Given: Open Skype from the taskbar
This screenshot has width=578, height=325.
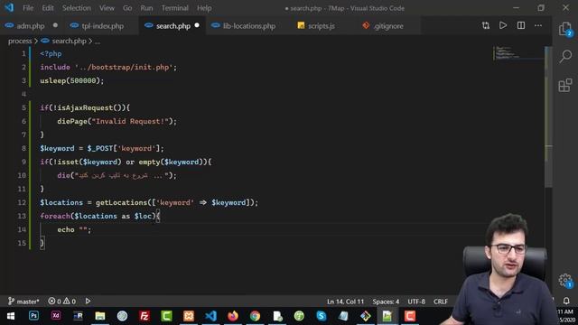Looking at the screenshot, I should coord(322,316).
